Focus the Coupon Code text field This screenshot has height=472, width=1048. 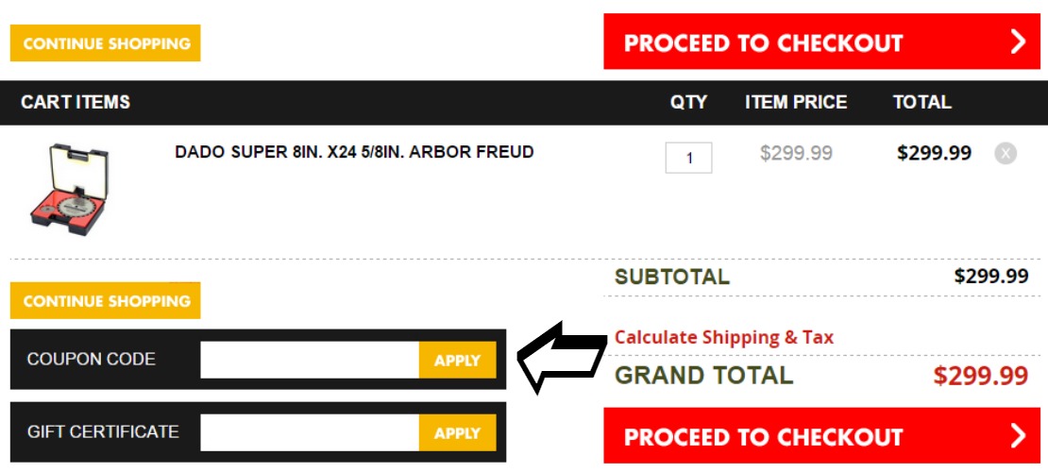click(310, 361)
